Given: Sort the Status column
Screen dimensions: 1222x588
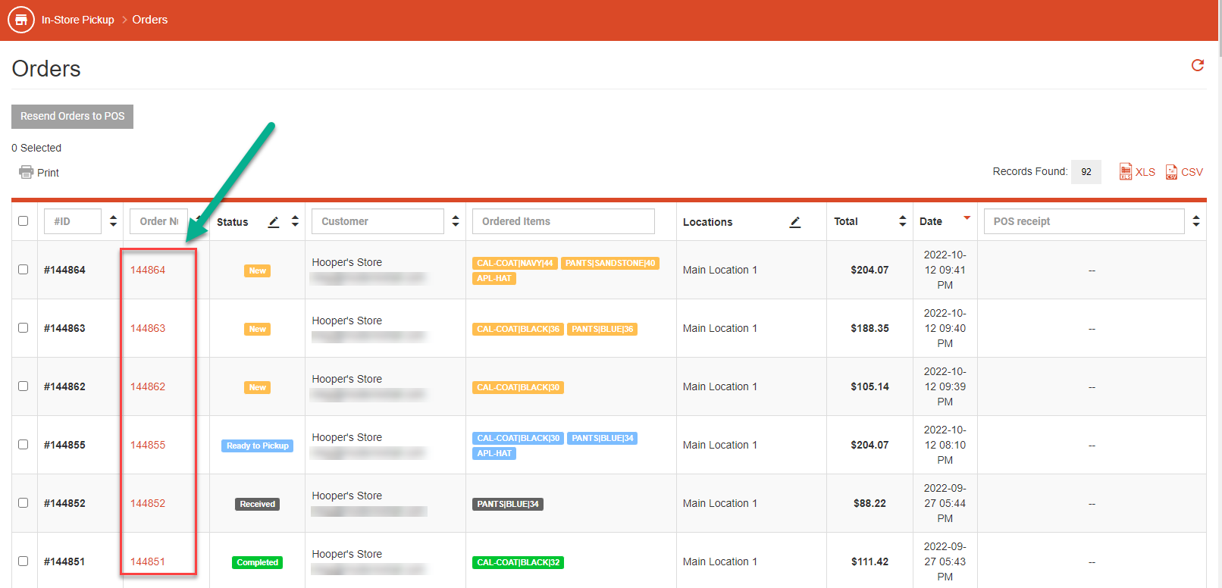Looking at the screenshot, I should pos(295,221).
